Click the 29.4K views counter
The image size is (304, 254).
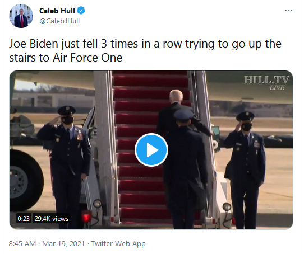pos(52,219)
